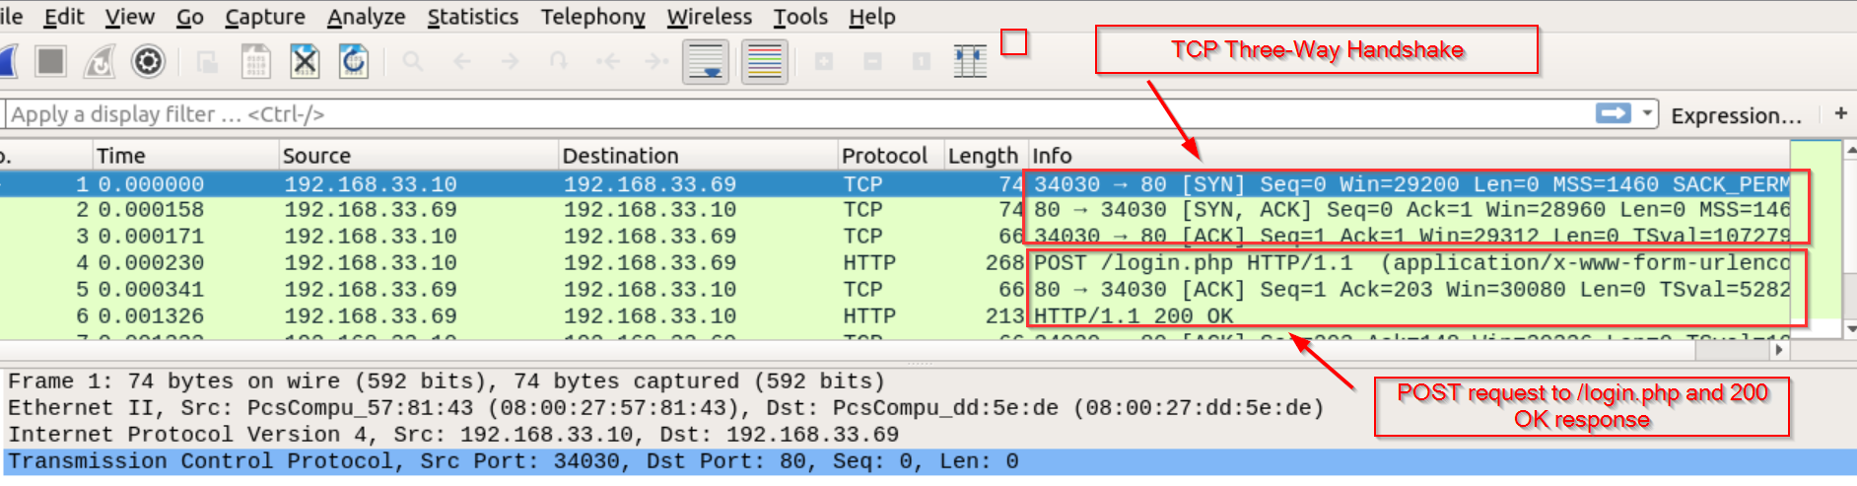Save the capture file
Image resolution: width=1857 pixels, height=486 pixels.
(x=256, y=62)
